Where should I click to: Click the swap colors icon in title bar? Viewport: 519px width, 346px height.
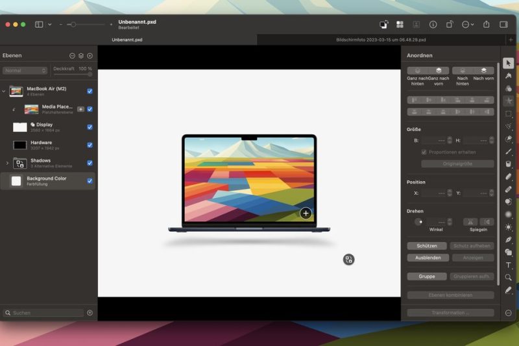(383, 25)
